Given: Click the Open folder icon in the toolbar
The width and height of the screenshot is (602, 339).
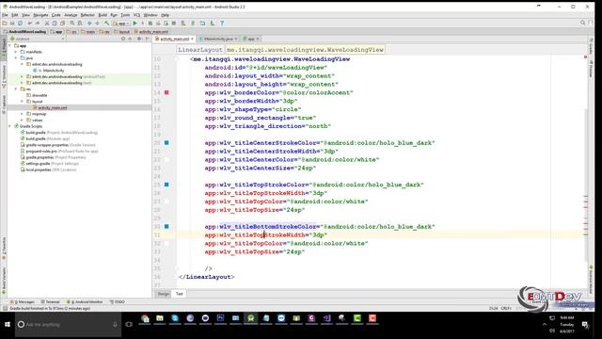Looking at the screenshot, I should [5, 24].
